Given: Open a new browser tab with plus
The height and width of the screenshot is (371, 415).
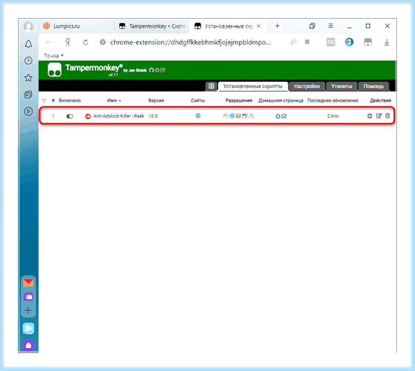Looking at the screenshot, I should pos(277,26).
